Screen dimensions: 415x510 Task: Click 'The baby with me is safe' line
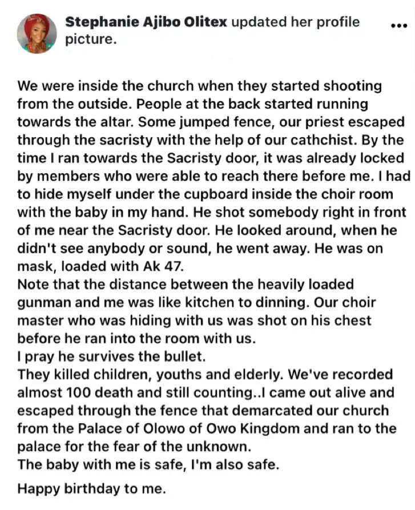pyautogui.click(x=148, y=465)
